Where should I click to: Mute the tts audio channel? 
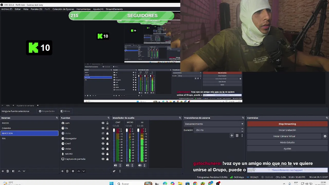point(140,165)
